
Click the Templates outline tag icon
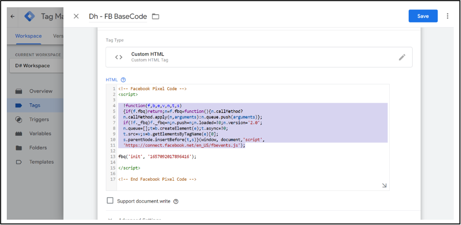(19, 162)
